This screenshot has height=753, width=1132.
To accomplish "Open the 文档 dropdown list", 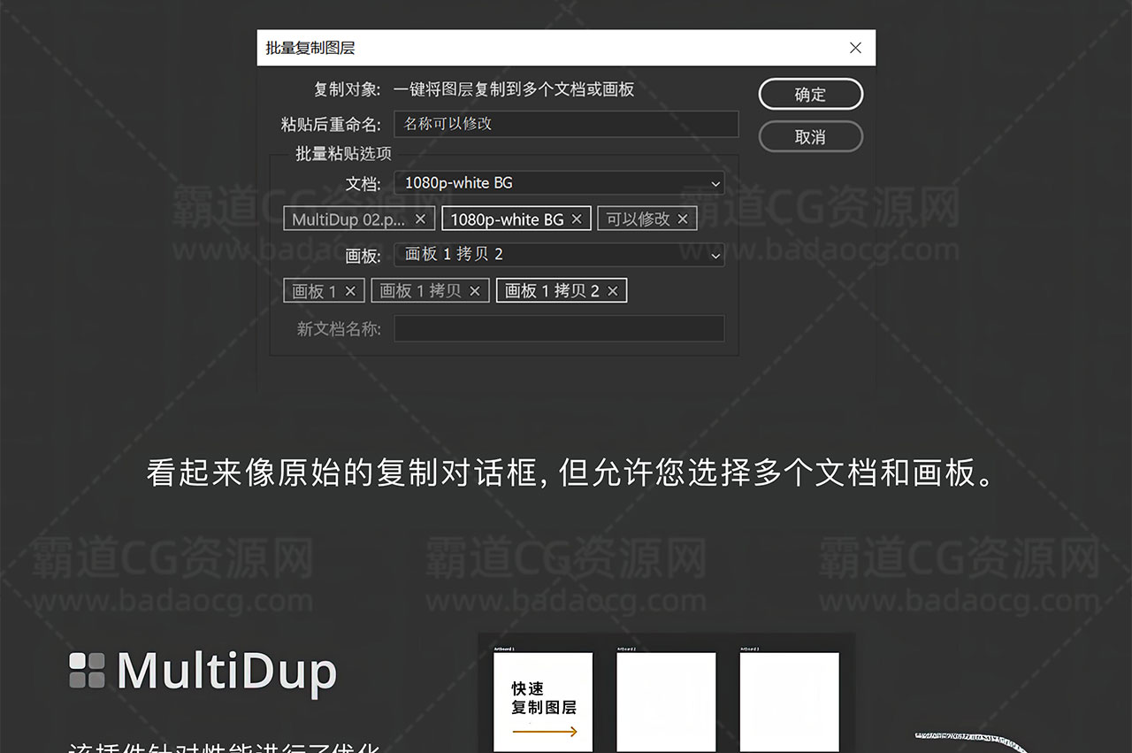I will pos(558,183).
